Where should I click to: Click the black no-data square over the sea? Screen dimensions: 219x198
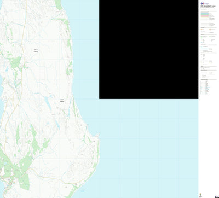[148, 49]
